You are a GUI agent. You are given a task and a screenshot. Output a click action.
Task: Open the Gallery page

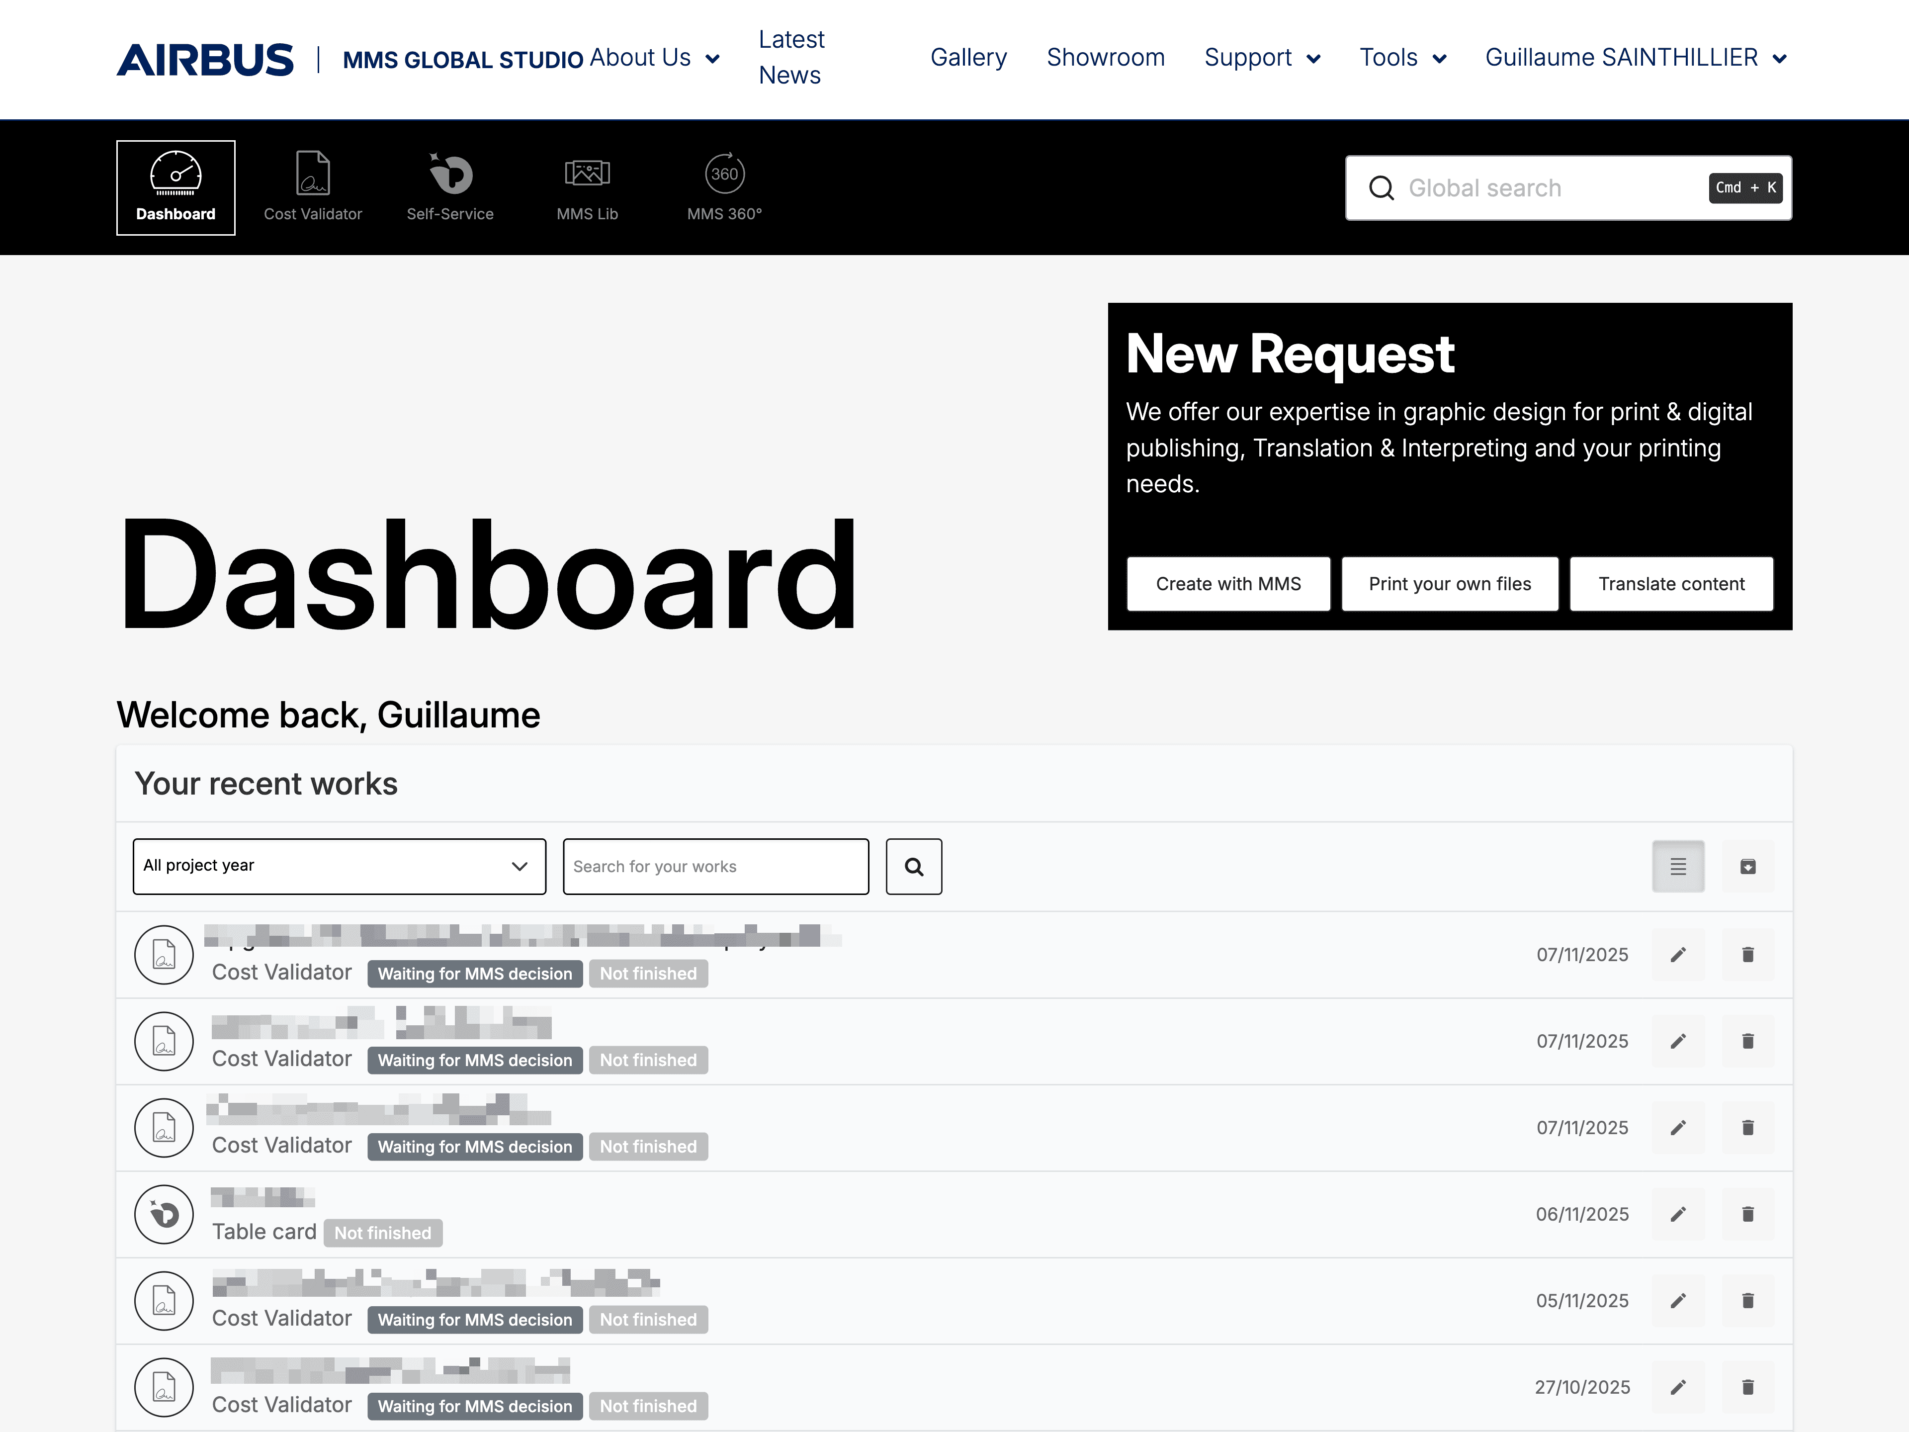point(968,58)
